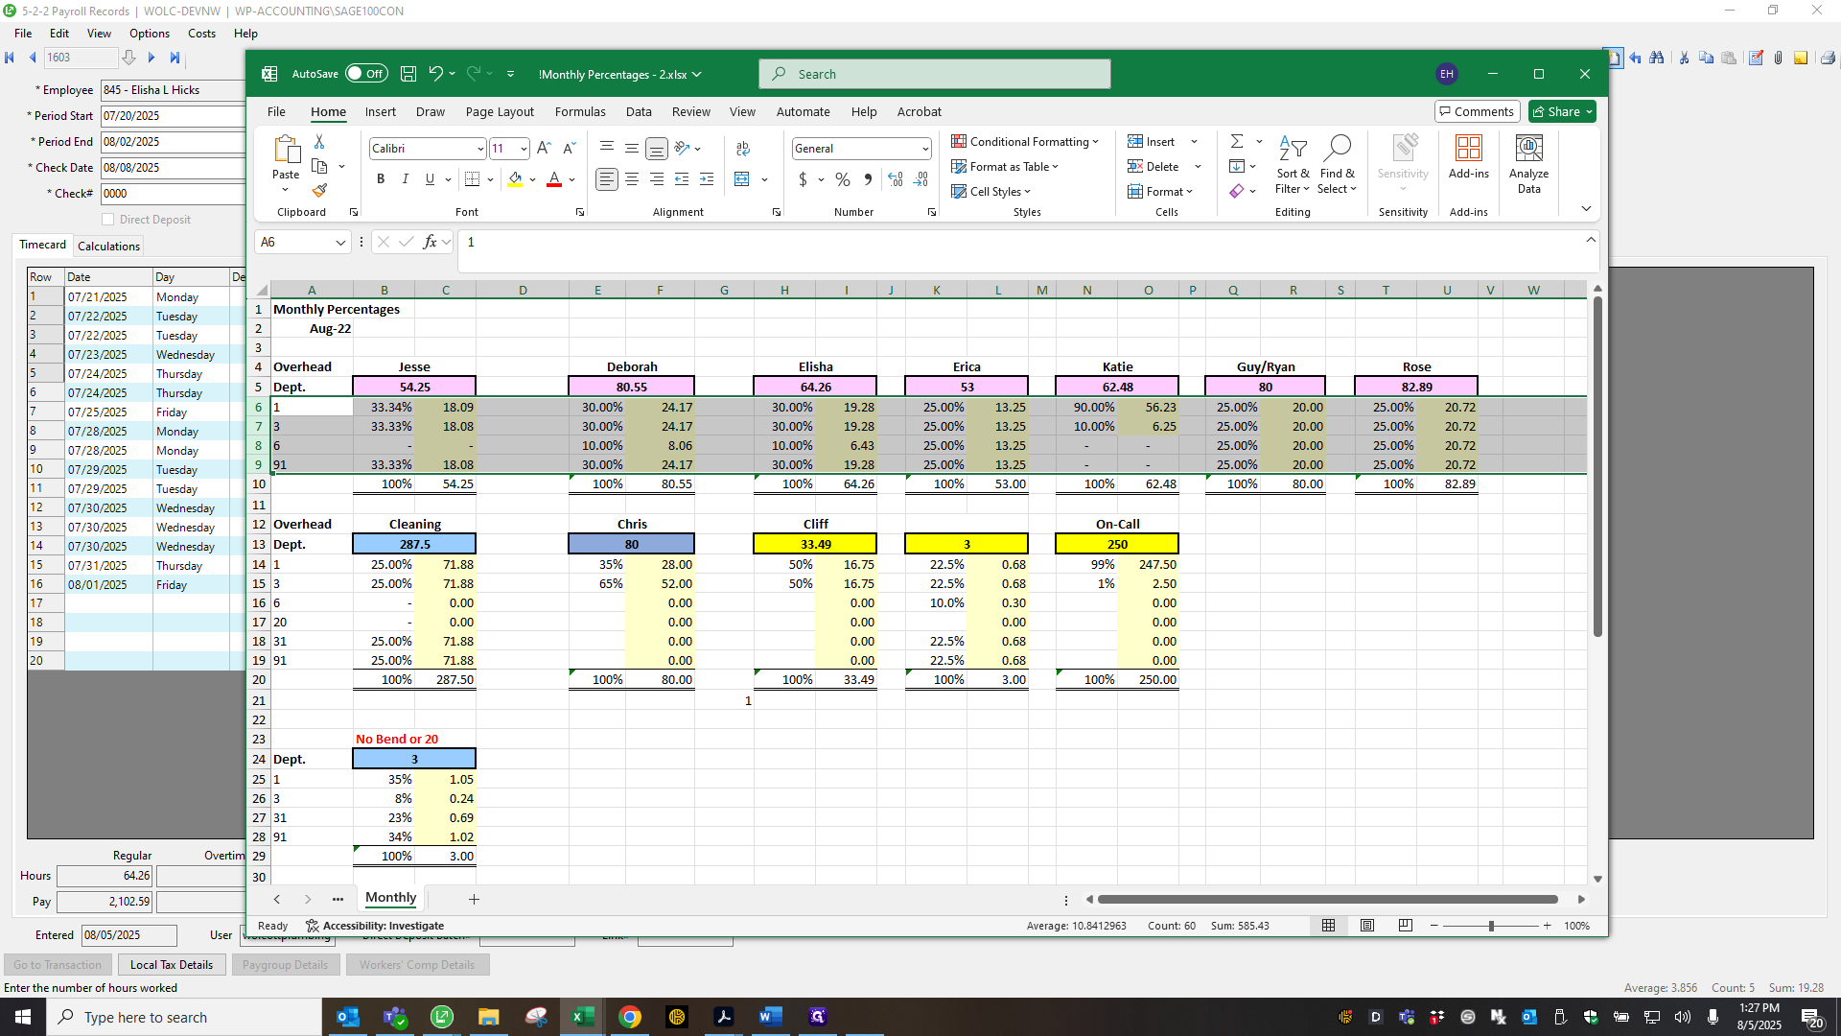
Task: Apply bold formatting with the B button
Action: tap(381, 179)
